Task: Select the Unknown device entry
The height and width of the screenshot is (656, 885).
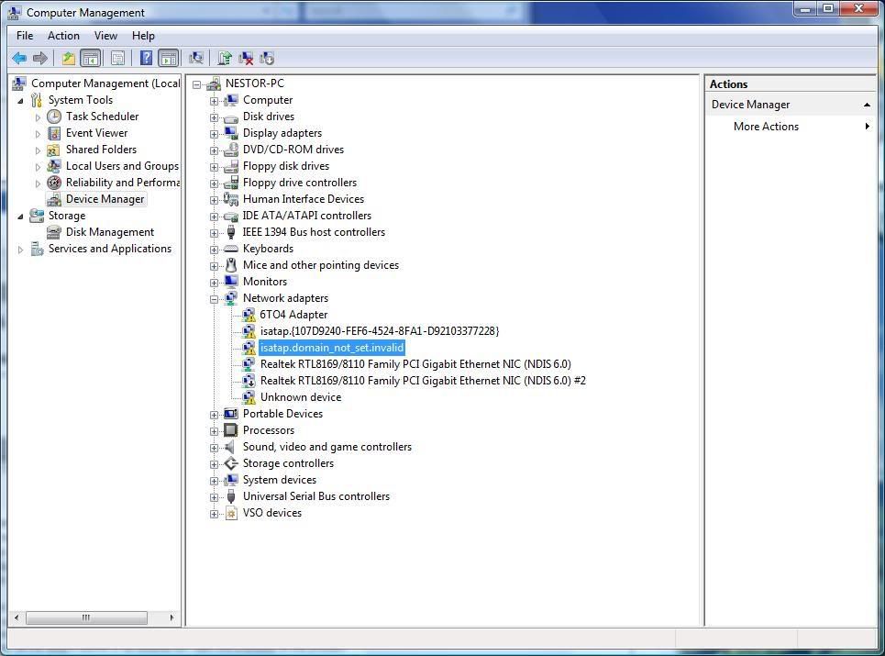Action: pyautogui.click(x=300, y=397)
